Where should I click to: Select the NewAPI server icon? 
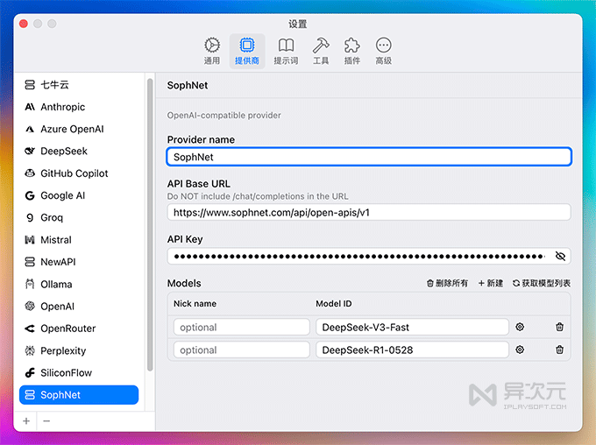click(30, 262)
